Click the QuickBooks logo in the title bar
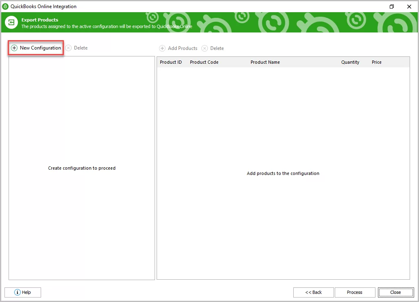The image size is (419, 302). tap(6, 6)
